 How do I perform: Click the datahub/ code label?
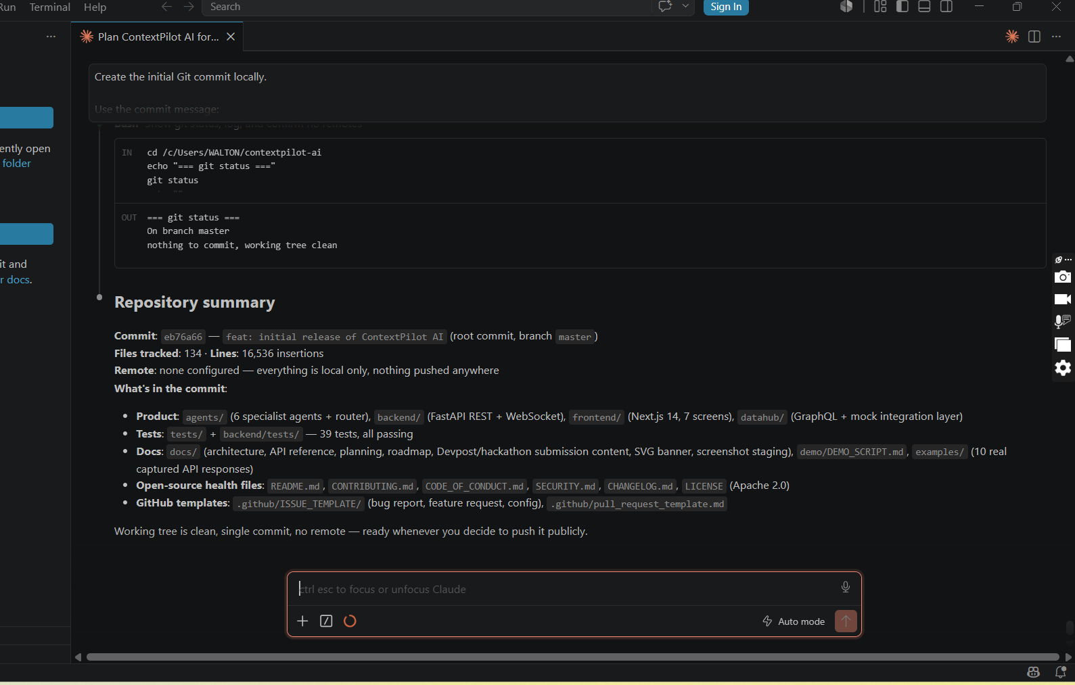coord(762,417)
